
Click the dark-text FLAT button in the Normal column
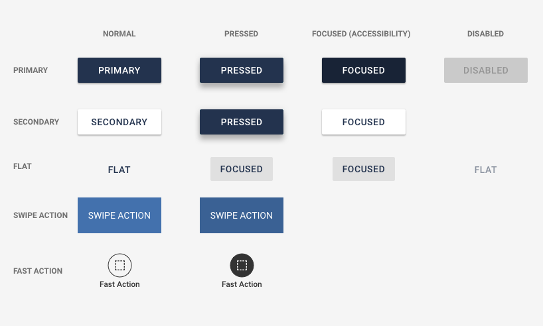119,170
